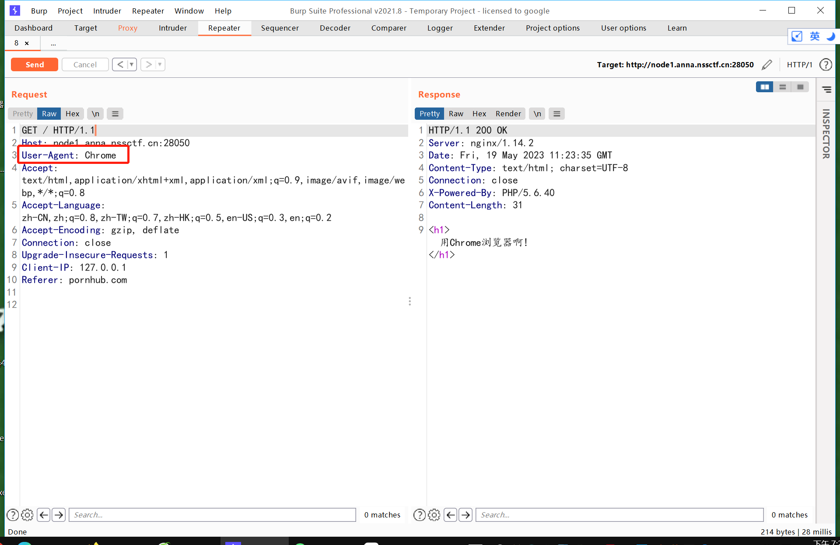Screen dimensions: 840x545
Task: Open history dropdown next to back arrow
Action: coord(131,65)
